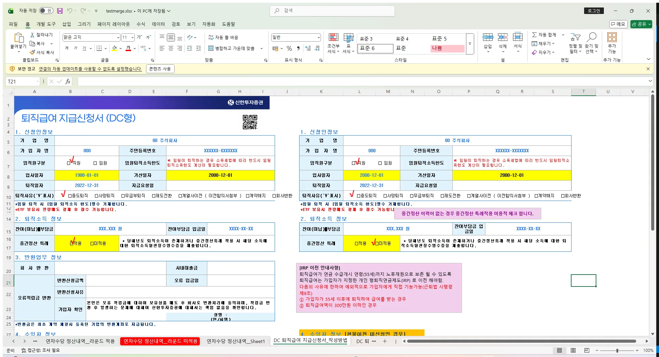This screenshot has width=659, height=357.
Task: Select Format Painter (서식 복사)
Action: [42, 52]
